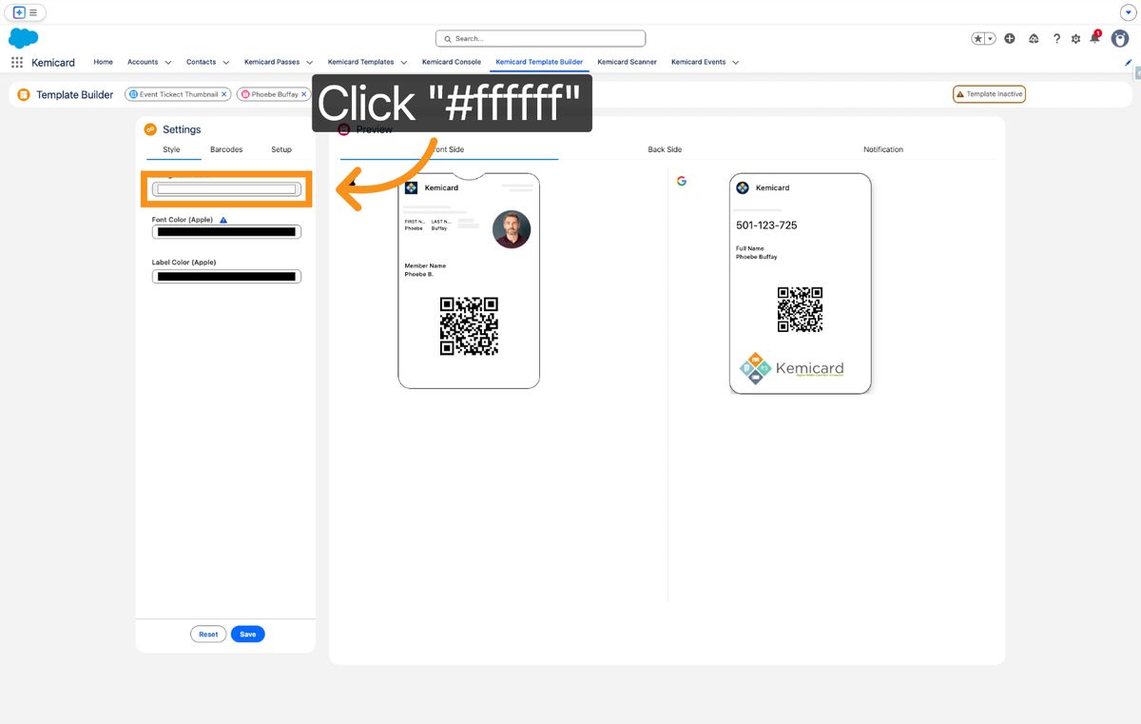Viewport: 1141px width, 724px height.
Task: Click the Font Color (Apple) swatch
Action: coord(226,231)
